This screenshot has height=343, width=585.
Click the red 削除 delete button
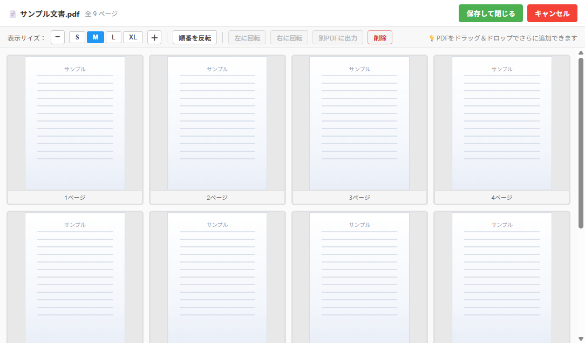(380, 38)
